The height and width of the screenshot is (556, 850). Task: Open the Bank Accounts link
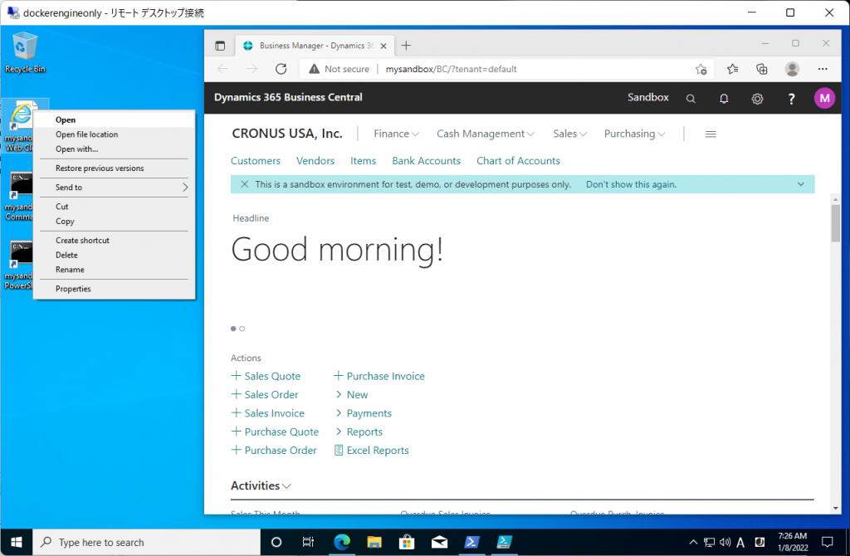point(426,161)
